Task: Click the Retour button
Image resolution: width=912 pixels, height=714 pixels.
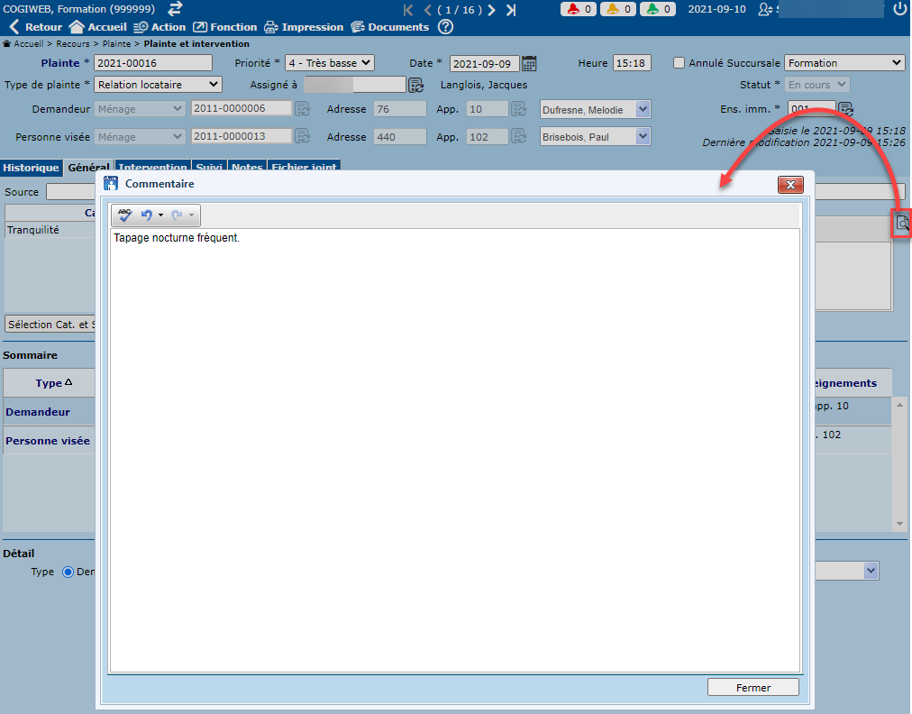Action: 36,27
